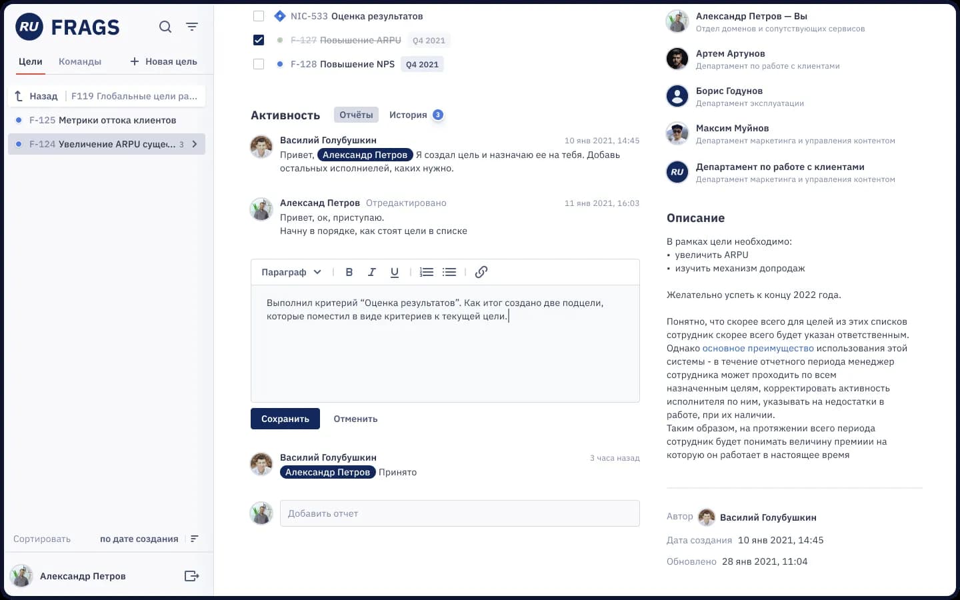960x600 pixels.
Task: Insert a bulleted list
Action: 449,272
